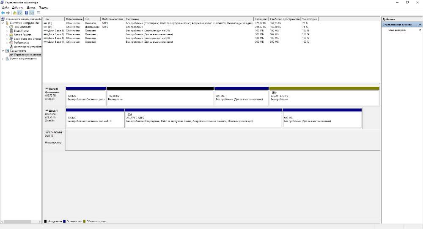Screen dimensions: 423x229
Task: Click the Up one level folder icon
Action: pyautogui.click(x=14, y=13)
